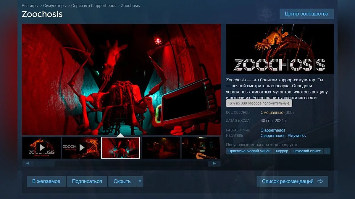Open the Clapperheads developer link
The width and height of the screenshot is (355, 199).
pos(273,130)
